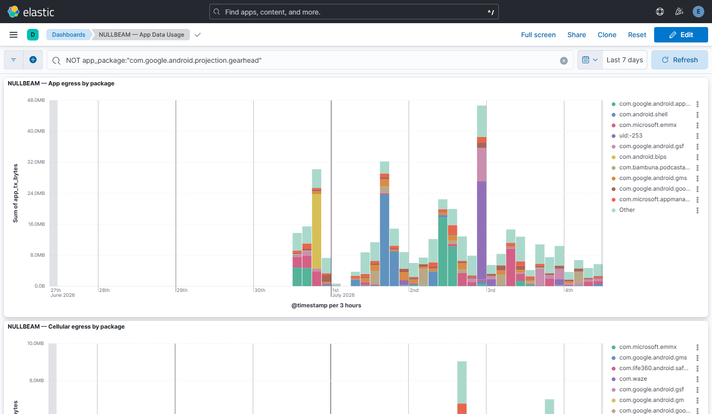This screenshot has height=414, width=712.
Task: Open the space selector D badge
Action: pyautogui.click(x=33, y=35)
